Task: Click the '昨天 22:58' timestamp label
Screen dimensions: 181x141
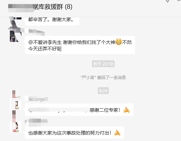Action: coord(103,64)
